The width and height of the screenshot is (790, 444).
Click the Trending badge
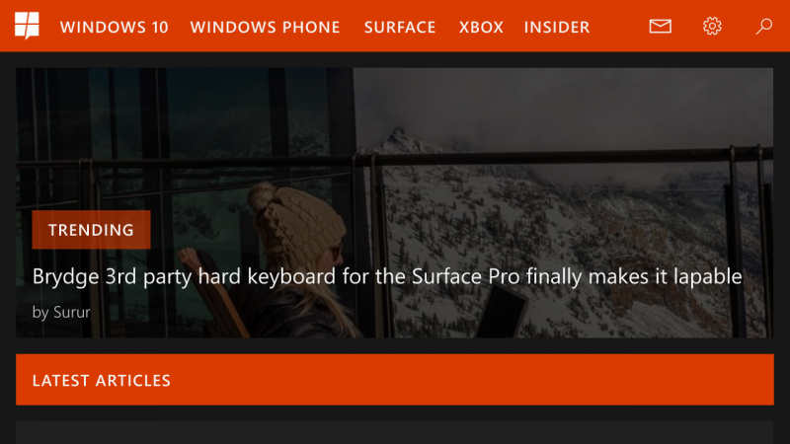coord(91,230)
